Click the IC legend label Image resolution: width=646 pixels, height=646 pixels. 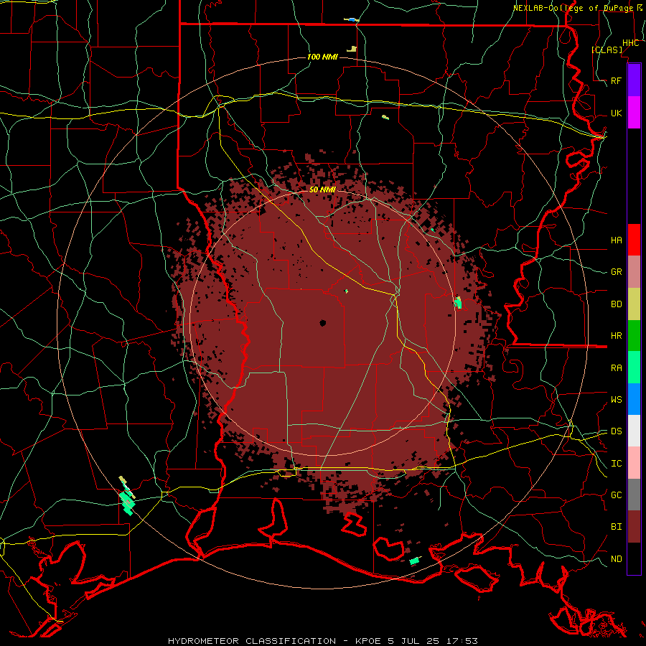[x=617, y=463]
